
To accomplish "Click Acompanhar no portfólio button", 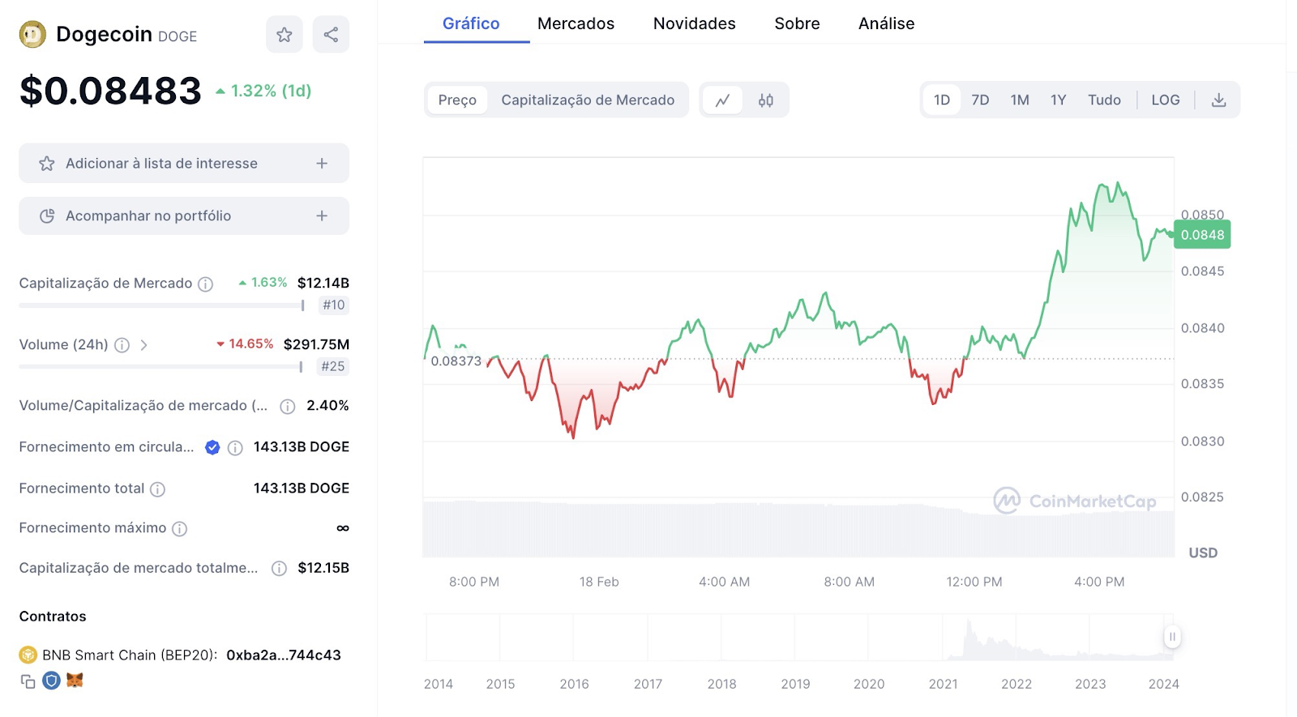I will pos(184,216).
